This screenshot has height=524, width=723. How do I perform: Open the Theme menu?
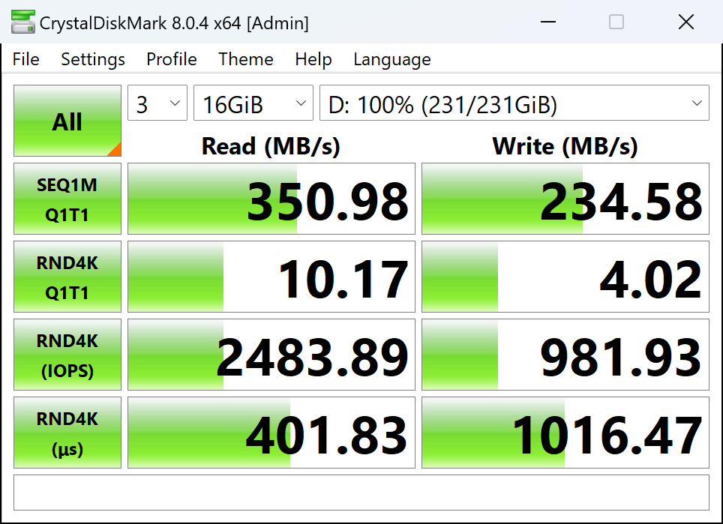click(x=246, y=59)
